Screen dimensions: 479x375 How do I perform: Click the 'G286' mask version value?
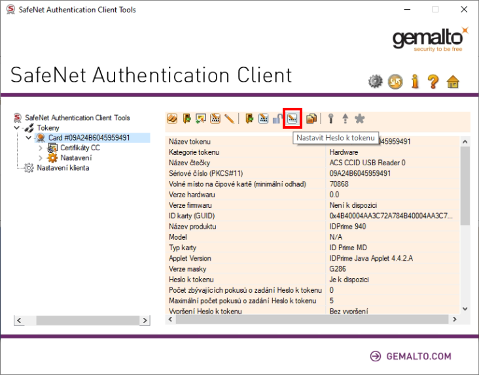338,269
